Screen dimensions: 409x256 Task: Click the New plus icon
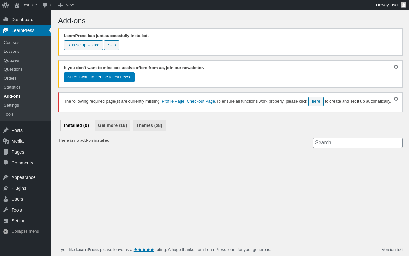[60, 5]
